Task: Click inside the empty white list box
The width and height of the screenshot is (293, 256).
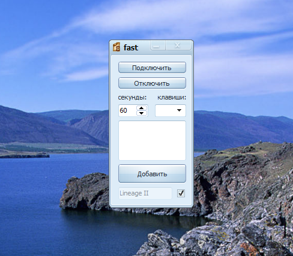Action: [x=152, y=140]
